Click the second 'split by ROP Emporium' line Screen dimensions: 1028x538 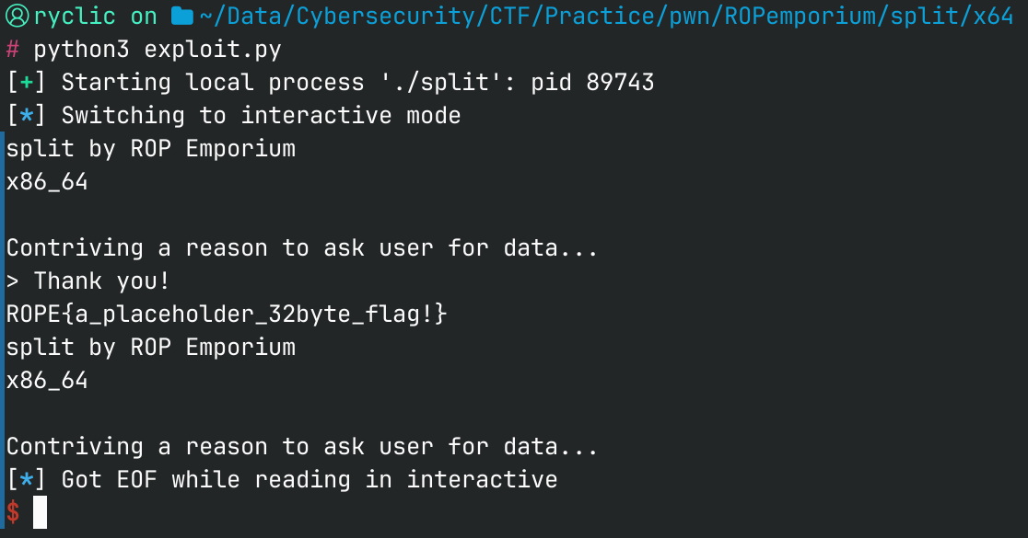[x=151, y=348]
